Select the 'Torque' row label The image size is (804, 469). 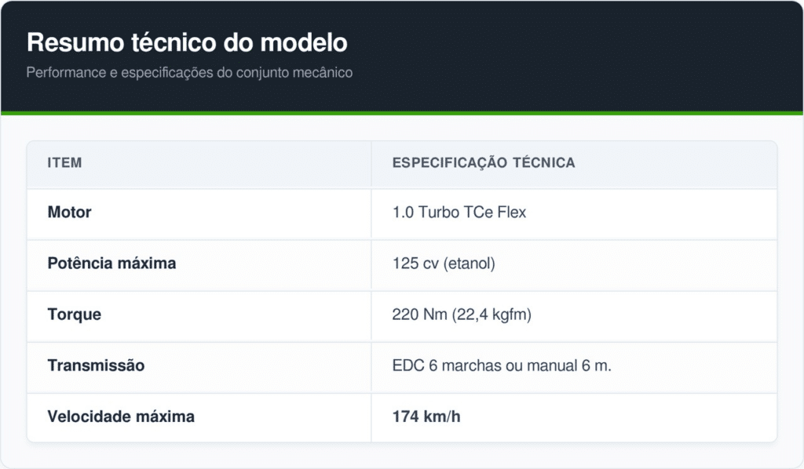click(x=74, y=314)
